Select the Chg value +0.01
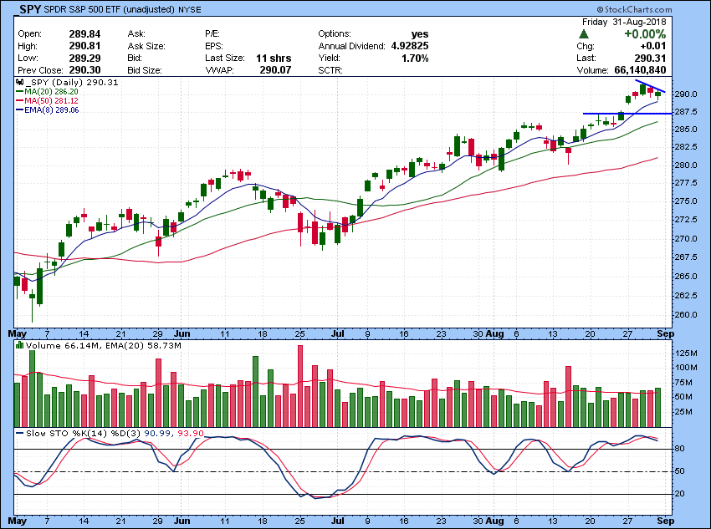This screenshot has height=529, width=711. [653, 46]
